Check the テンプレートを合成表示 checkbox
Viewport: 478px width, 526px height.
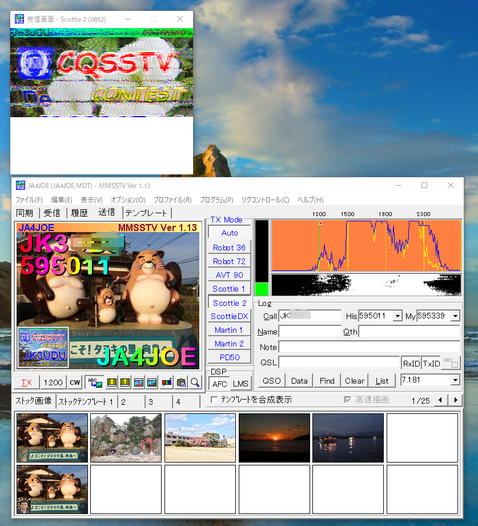click(215, 400)
